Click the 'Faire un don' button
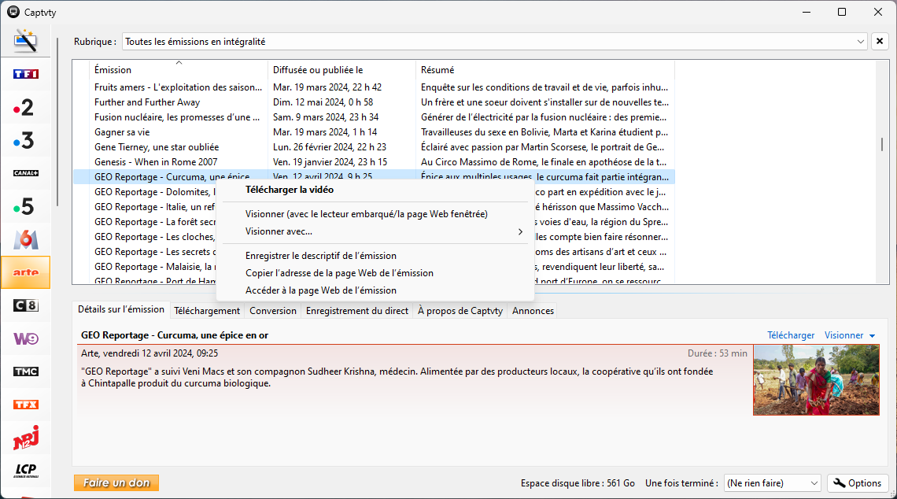Image resolution: width=897 pixels, height=499 pixels. click(x=116, y=483)
